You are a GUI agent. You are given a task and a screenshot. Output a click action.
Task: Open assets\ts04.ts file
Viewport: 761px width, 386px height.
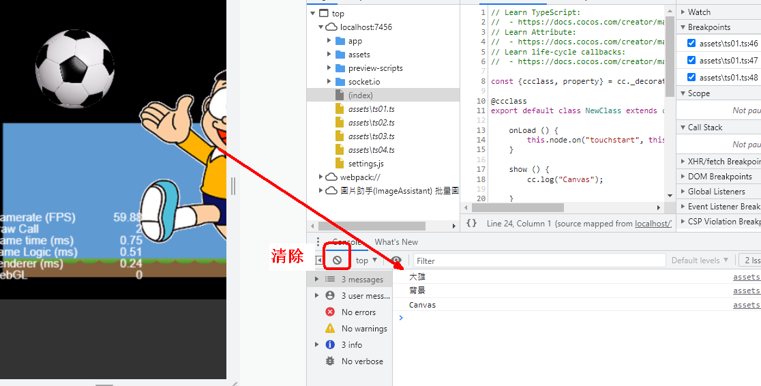click(371, 149)
